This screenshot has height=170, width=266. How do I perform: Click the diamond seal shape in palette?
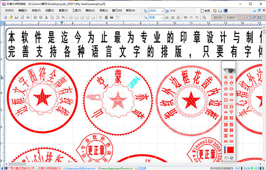(226, 112)
